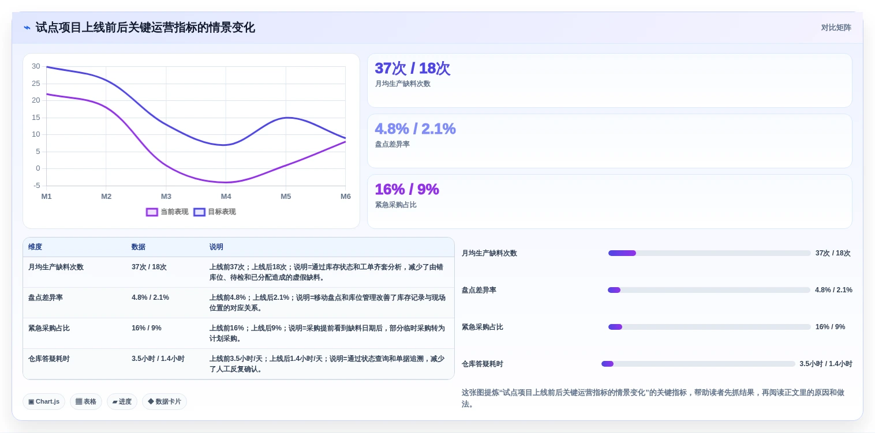
Task: Click the 数据 column header
Action: pyautogui.click(x=139, y=247)
